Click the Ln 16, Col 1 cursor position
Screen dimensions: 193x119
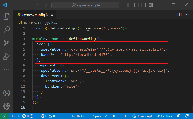pyautogui.click(x=80, y=116)
